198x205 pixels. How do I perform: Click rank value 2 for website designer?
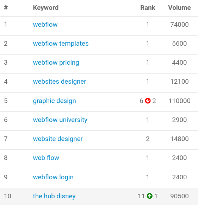pyautogui.click(x=148, y=139)
